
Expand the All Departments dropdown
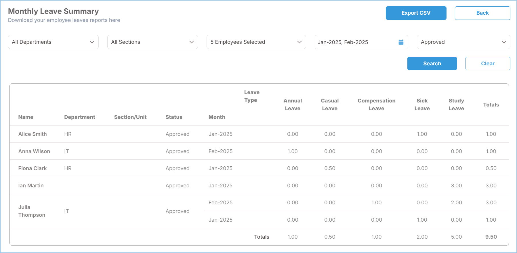click(53, 42)
